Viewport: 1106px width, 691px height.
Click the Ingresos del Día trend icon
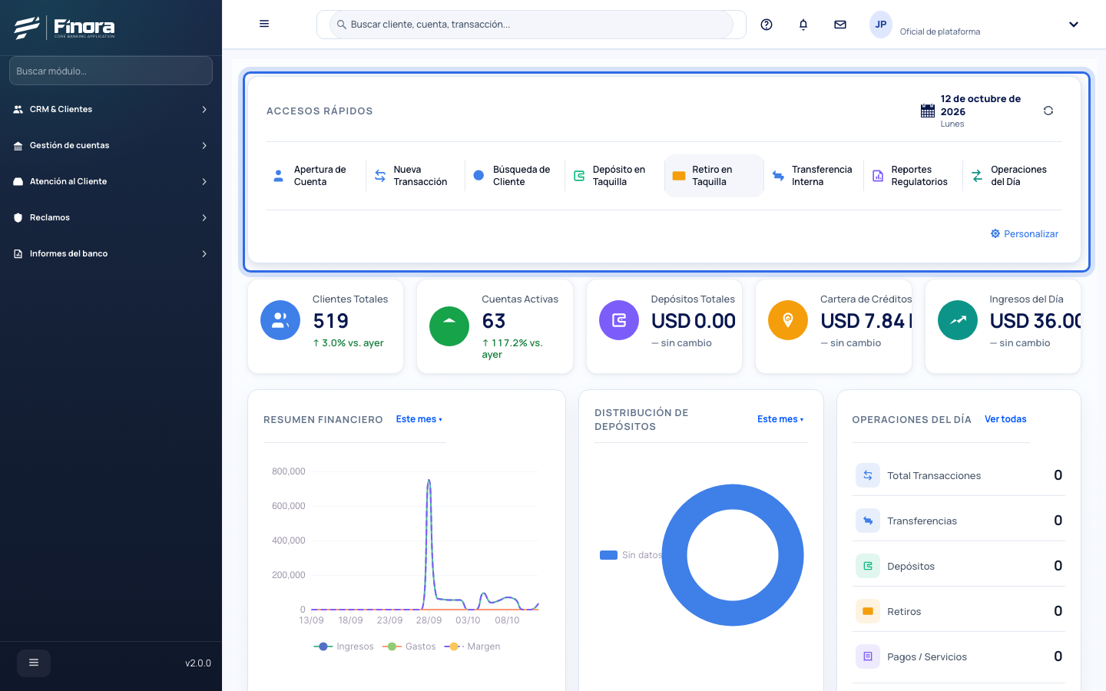click(x=958, y=320)
